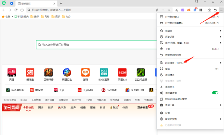The image size is (224, 135).
Task: Expand the address bar dropdown arrow
Action: (169, 10)
